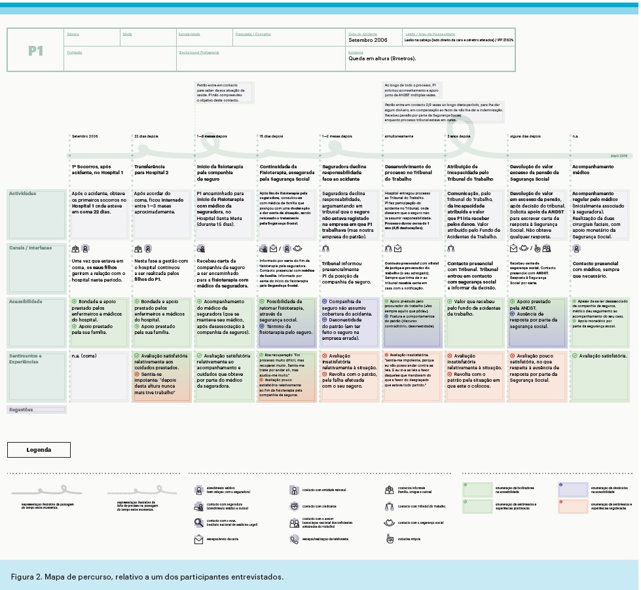The height and width of the screenshot is (590, 641).
Task: Click the telephone call icon in the legend
Action: [295, 539]
